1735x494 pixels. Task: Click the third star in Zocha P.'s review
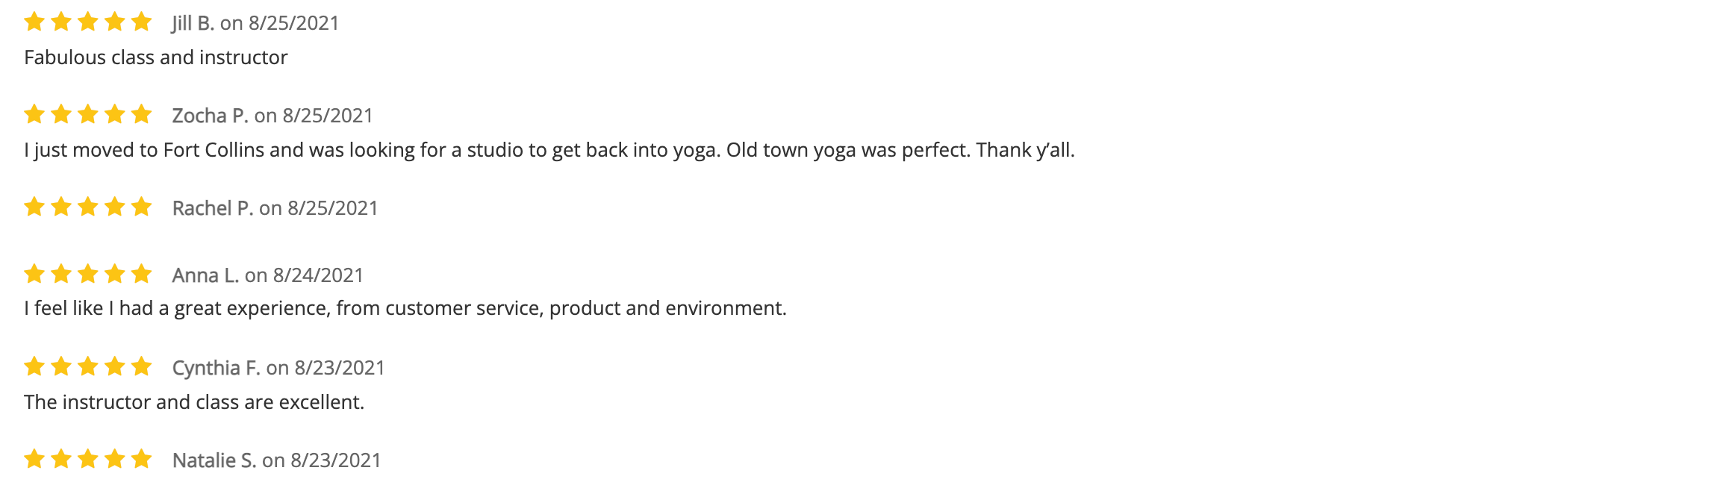pos(88,114)
